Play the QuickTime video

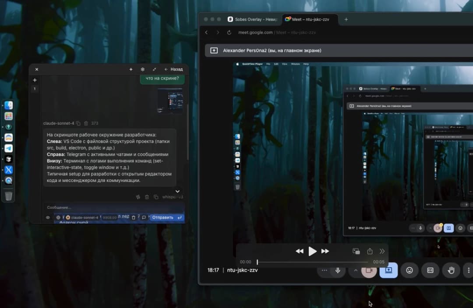pyautogui.click(x=312, y=251)
